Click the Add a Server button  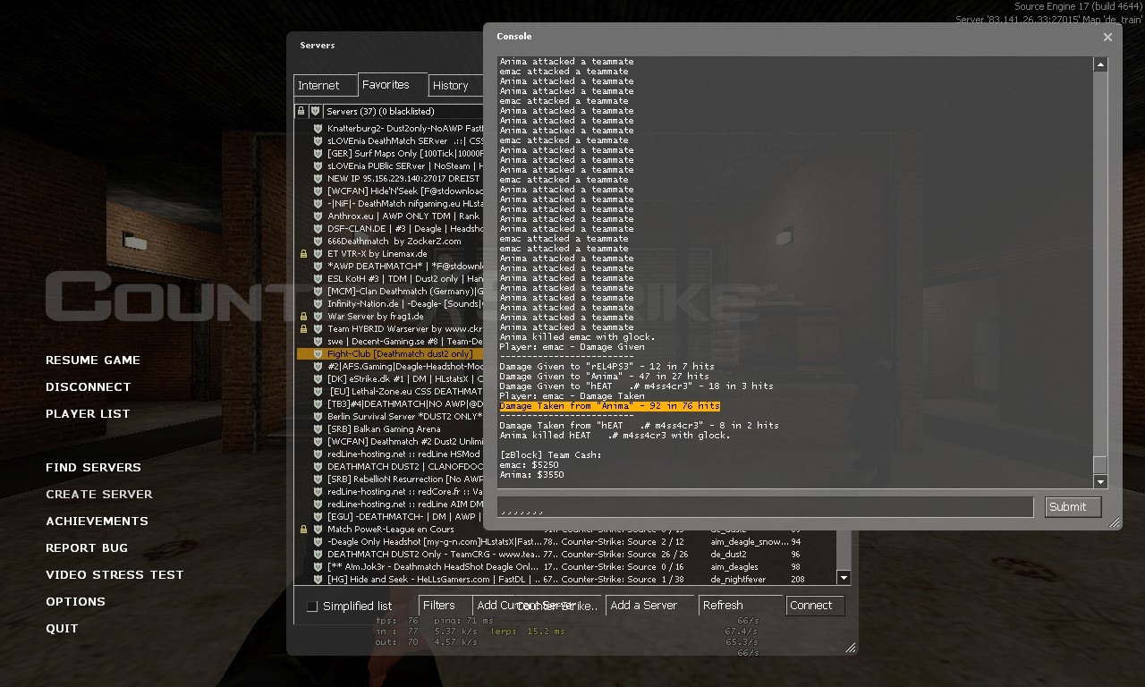[650, 606]
